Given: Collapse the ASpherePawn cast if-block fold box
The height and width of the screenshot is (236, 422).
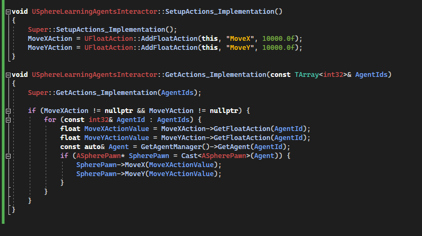Looking at the screenshot, I should 8,156.
